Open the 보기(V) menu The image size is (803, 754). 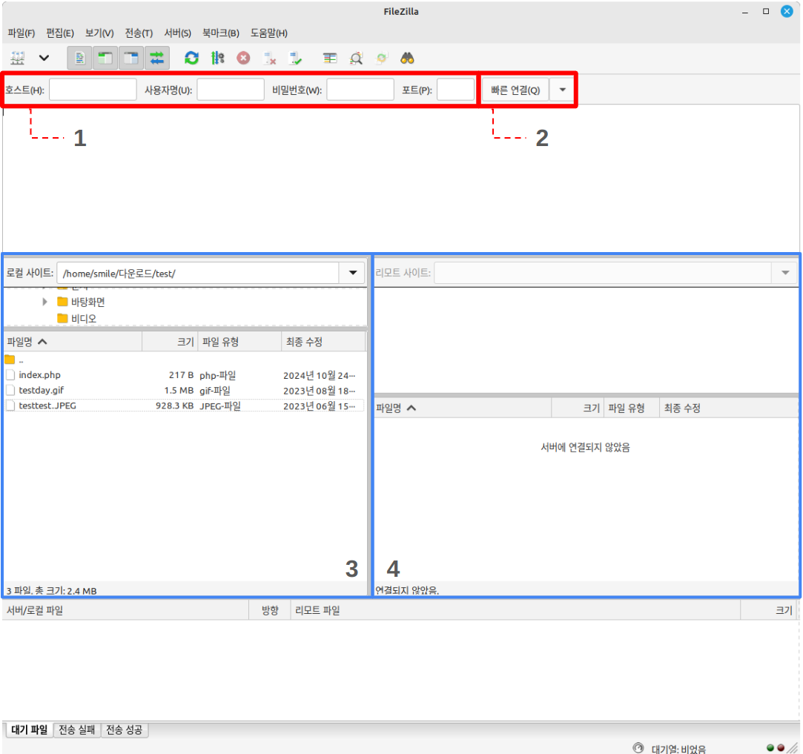[99, 33]
